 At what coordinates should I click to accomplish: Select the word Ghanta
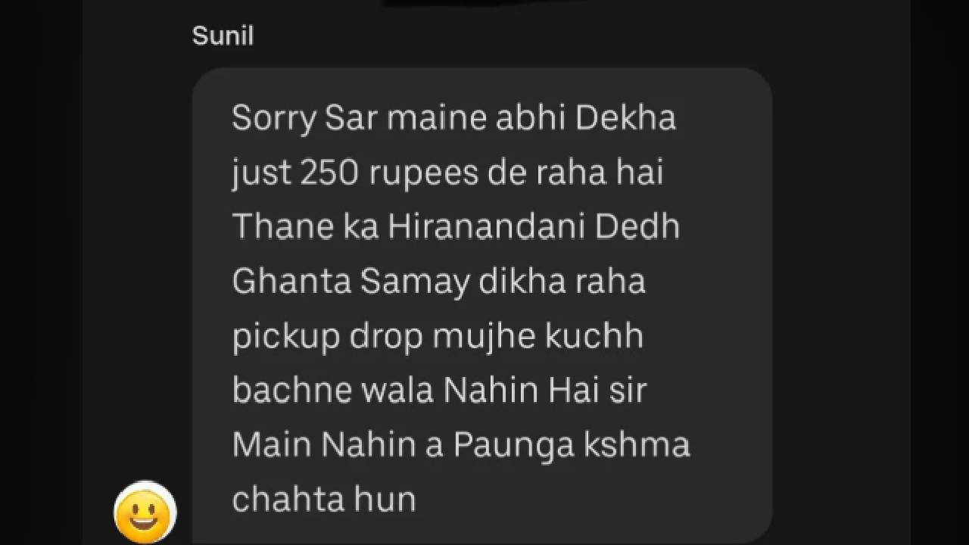tap(291, 282)
